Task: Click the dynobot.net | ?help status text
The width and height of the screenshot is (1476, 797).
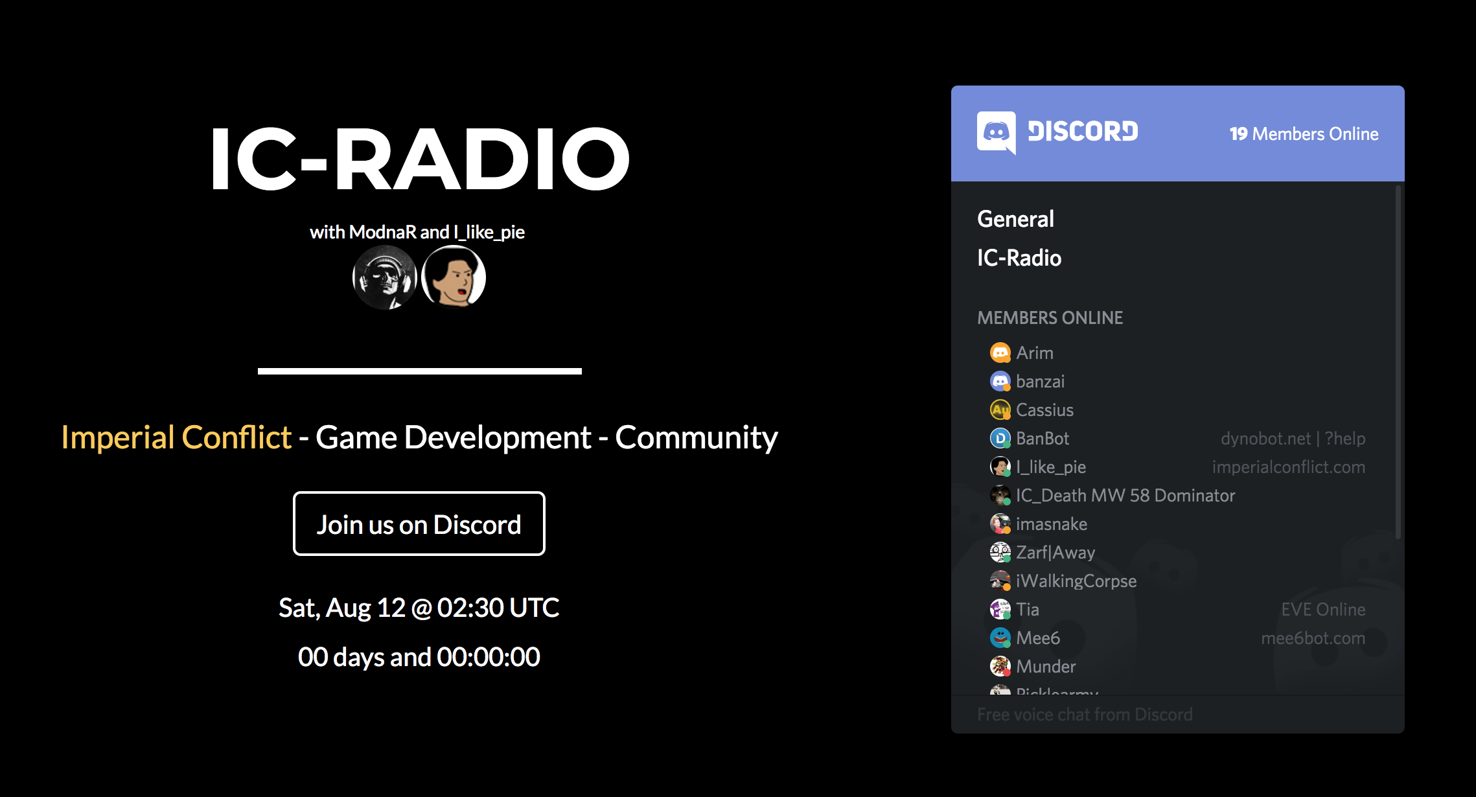Action: [1293, 438]
